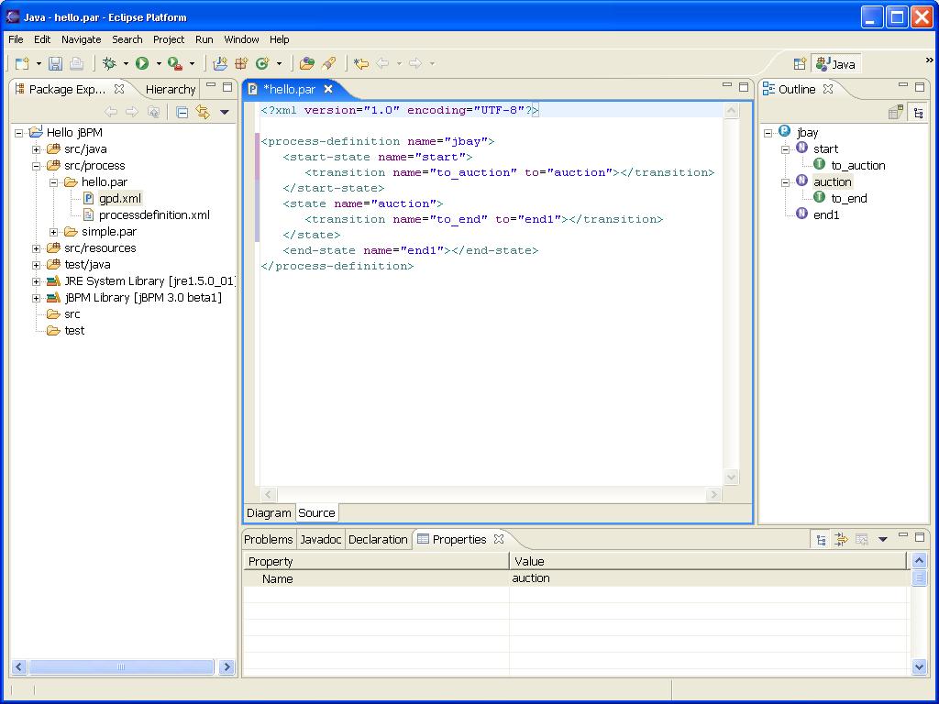Image resolution: width=939 pixels, height=704 pixels.
Task: Toggle Link with Editor in Package Explorer
Action: [x=203, y=112]
